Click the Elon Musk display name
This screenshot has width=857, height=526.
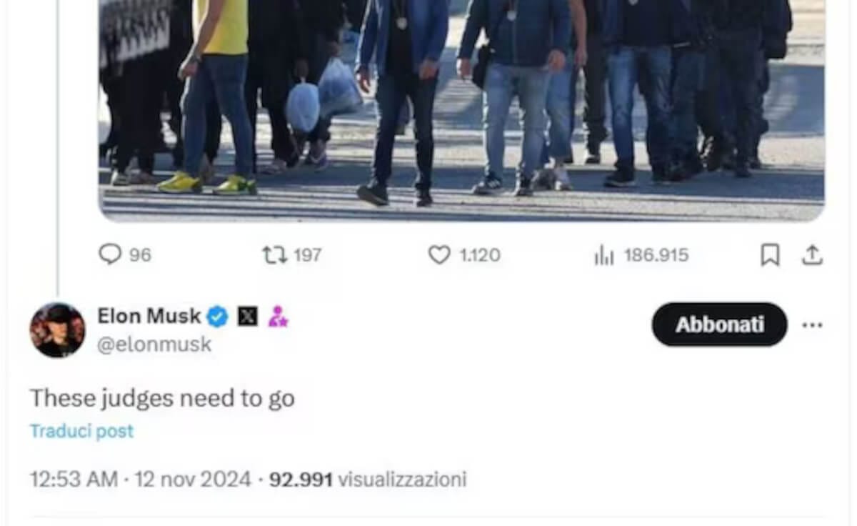pyautogui.click(x=149, y=315)
